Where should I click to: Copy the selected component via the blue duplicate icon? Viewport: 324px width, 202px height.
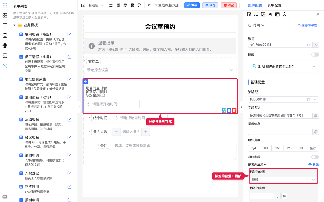click(x=229, y=110)
